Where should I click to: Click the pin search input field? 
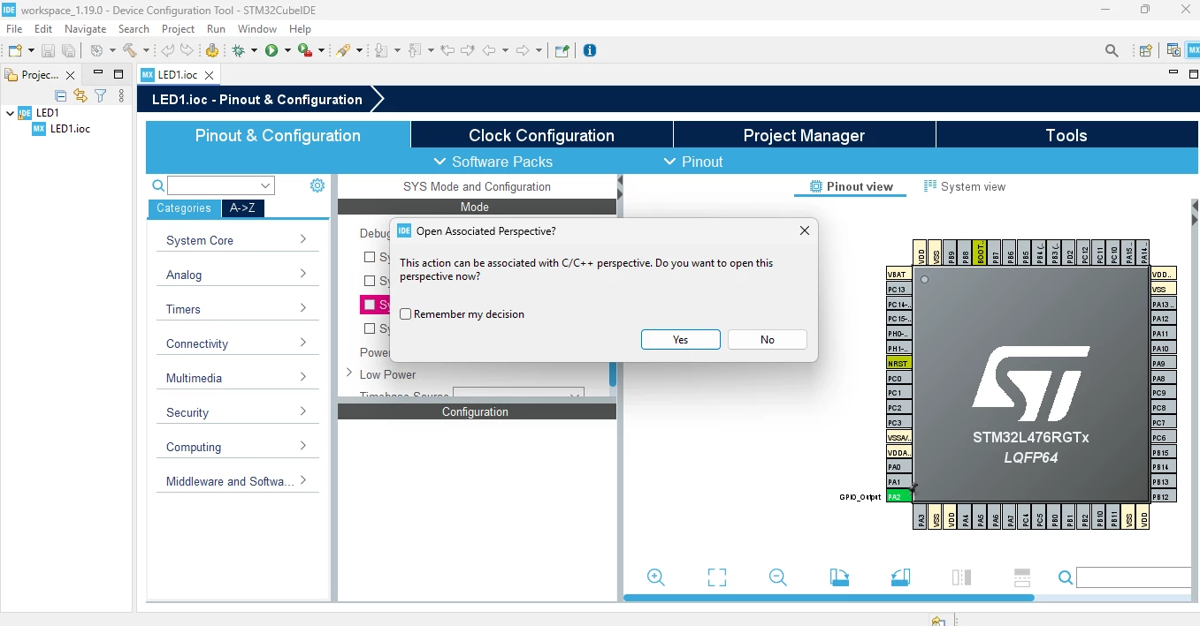[1135, 577]
